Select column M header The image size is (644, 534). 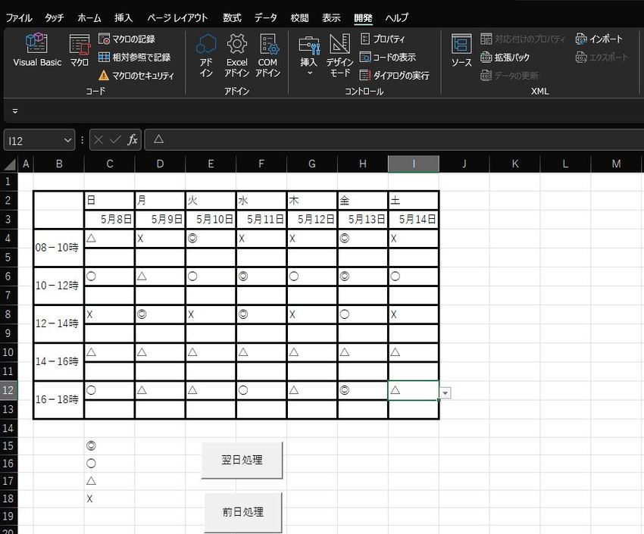point(616,164)
